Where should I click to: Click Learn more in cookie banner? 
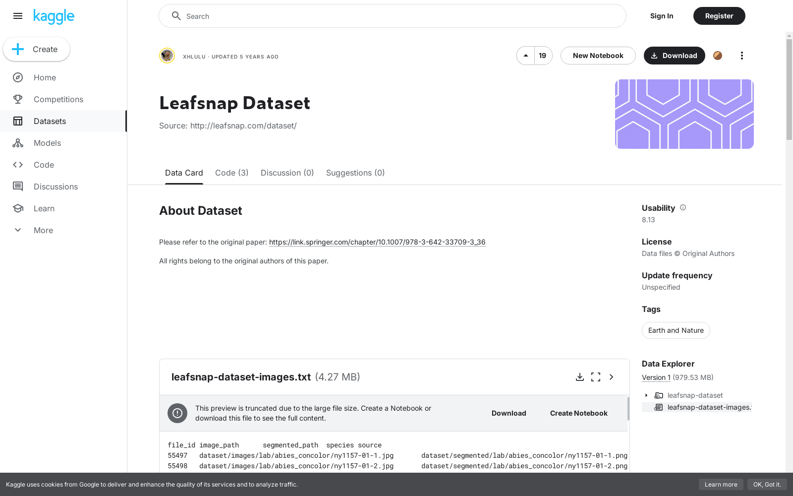pyautogui.click(x=721, y=485)
